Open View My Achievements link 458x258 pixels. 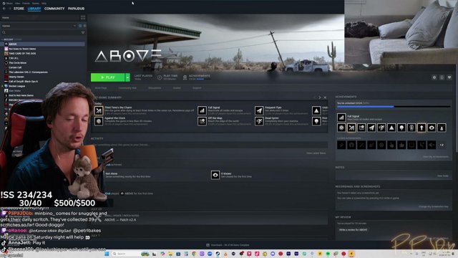tap(436, 157)
